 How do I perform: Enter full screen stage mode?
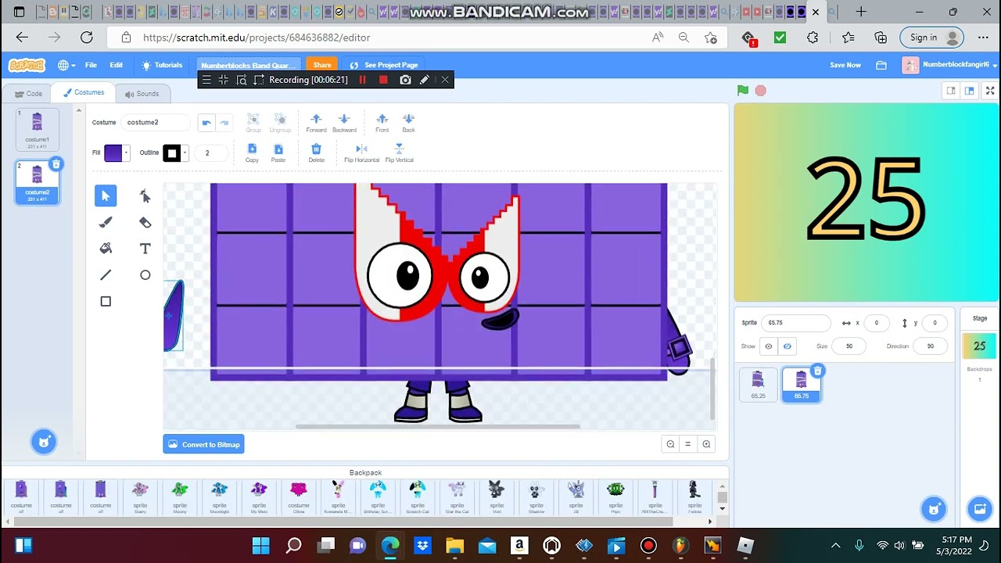(x=991, y=91)
